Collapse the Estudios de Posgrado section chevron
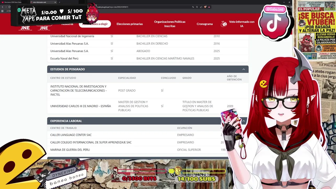The width and height of the screenshot is (336, 189). tap(244, 69)
